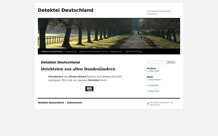Click the Suchen search button

tap(171, 62)
